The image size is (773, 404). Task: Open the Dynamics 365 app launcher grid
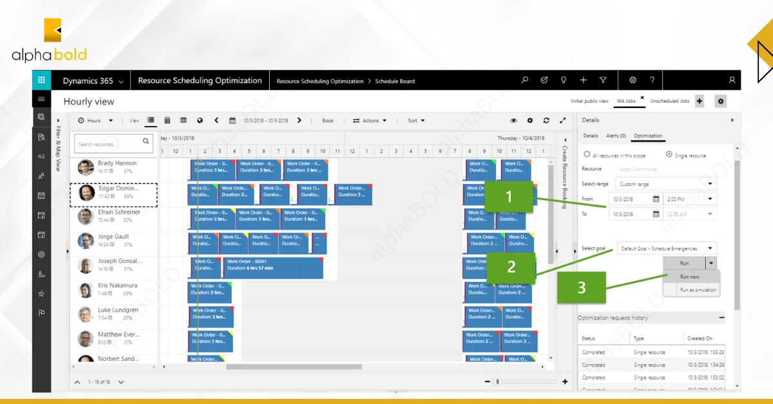pyautogui.click(x=41, y=80)
